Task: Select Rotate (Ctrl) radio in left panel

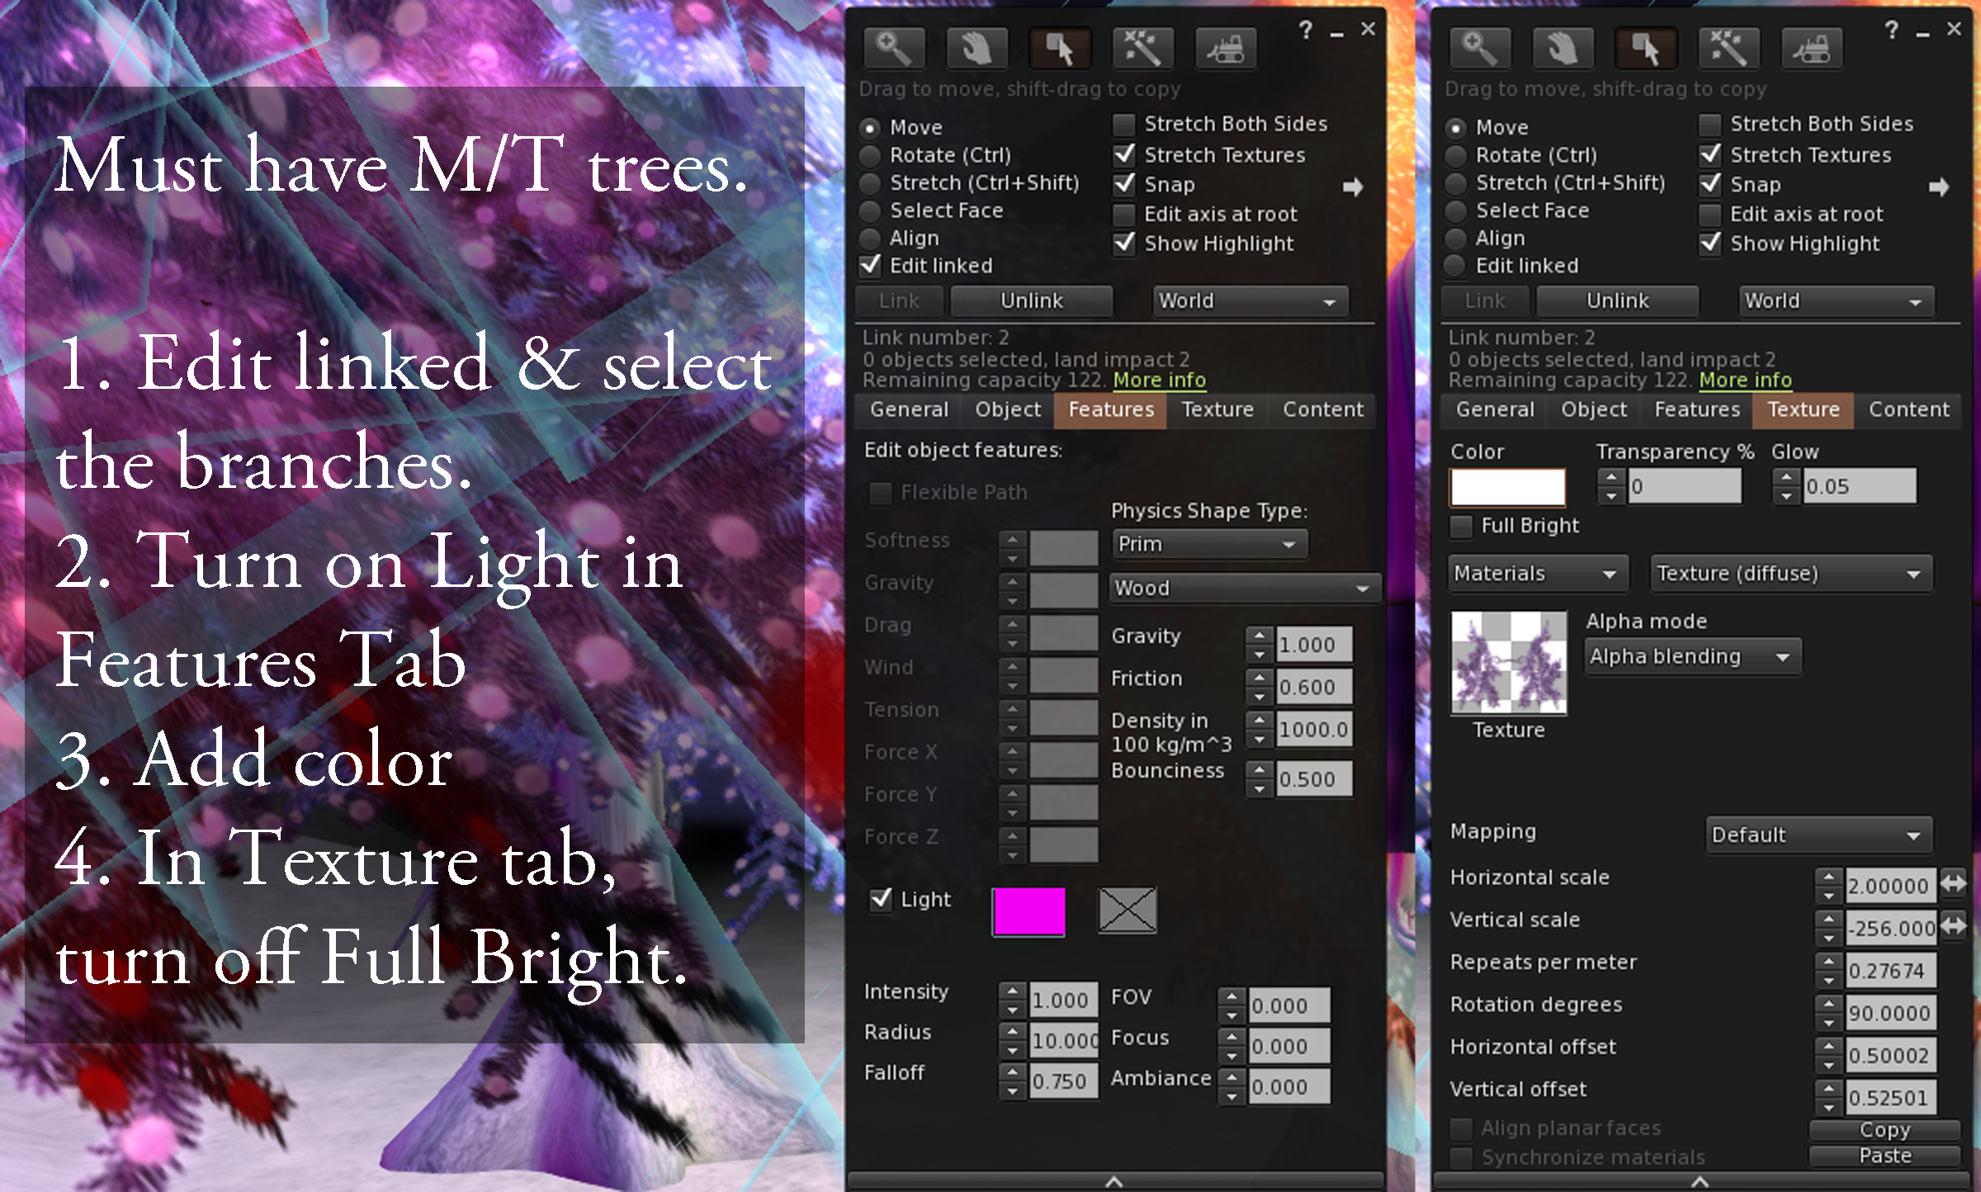Action: [x=870, y=155]
